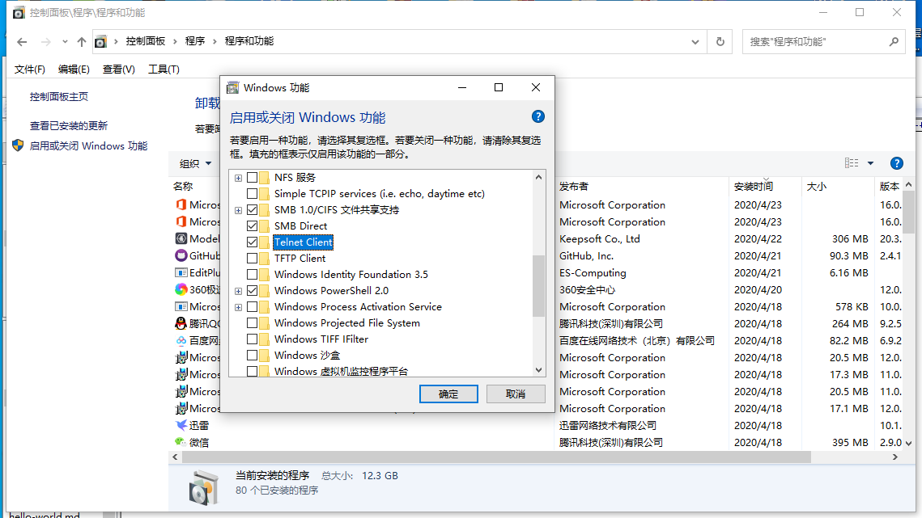This screenshot has width=922, height=518.
Task: Navigate up one level with the up arrow
Action: click(81, 42)
